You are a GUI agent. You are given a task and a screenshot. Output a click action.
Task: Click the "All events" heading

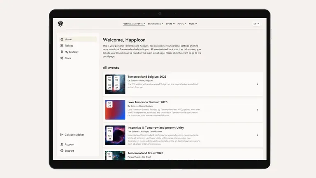111,68
